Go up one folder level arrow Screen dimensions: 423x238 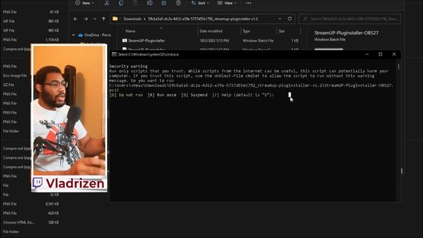(104, 19)
